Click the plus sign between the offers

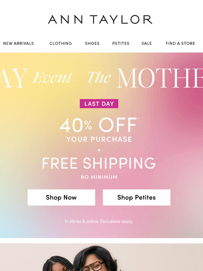(99, 150)
